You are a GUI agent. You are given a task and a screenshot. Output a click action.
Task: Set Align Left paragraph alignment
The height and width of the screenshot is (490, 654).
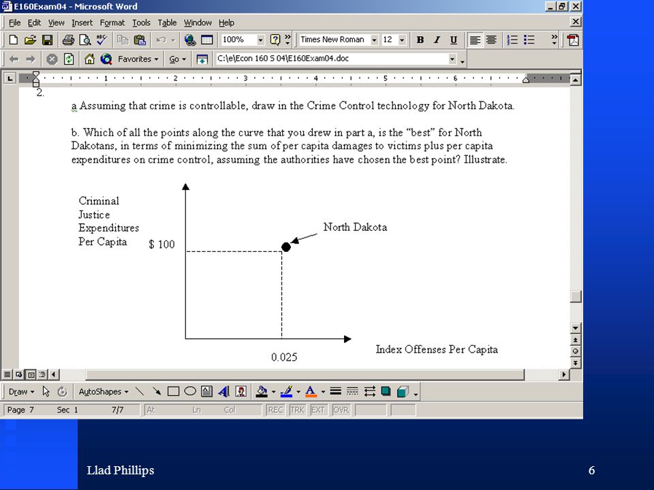475,40
